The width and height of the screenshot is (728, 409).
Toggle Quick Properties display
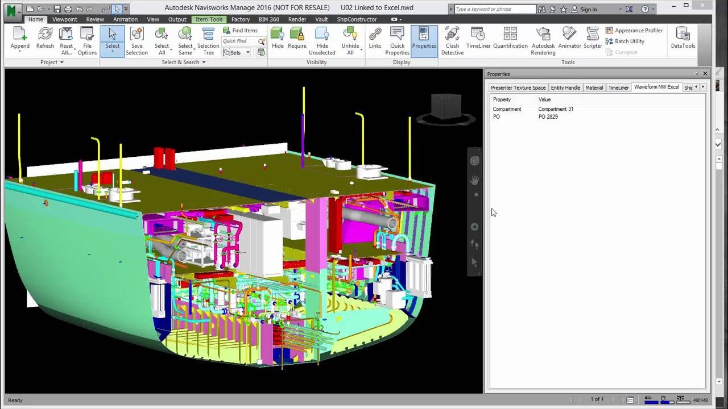point(397,41)
